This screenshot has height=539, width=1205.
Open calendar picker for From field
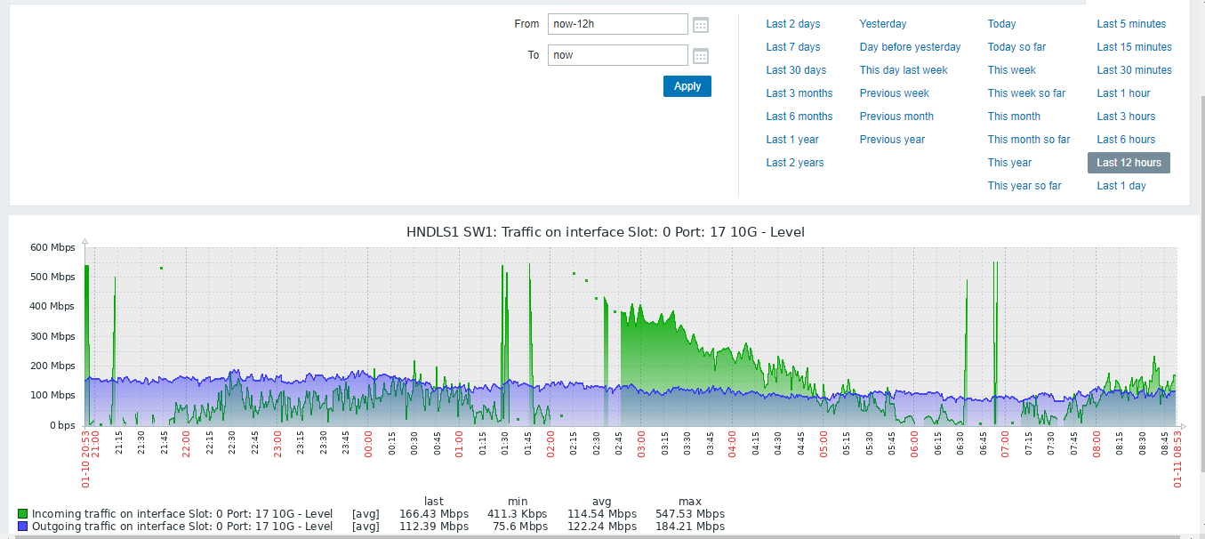[x=701, y=25]
